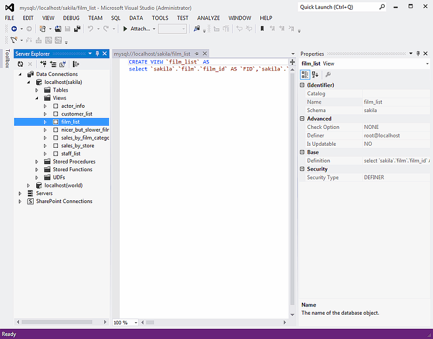Collapse the Data Connections node

pos(20,74)
